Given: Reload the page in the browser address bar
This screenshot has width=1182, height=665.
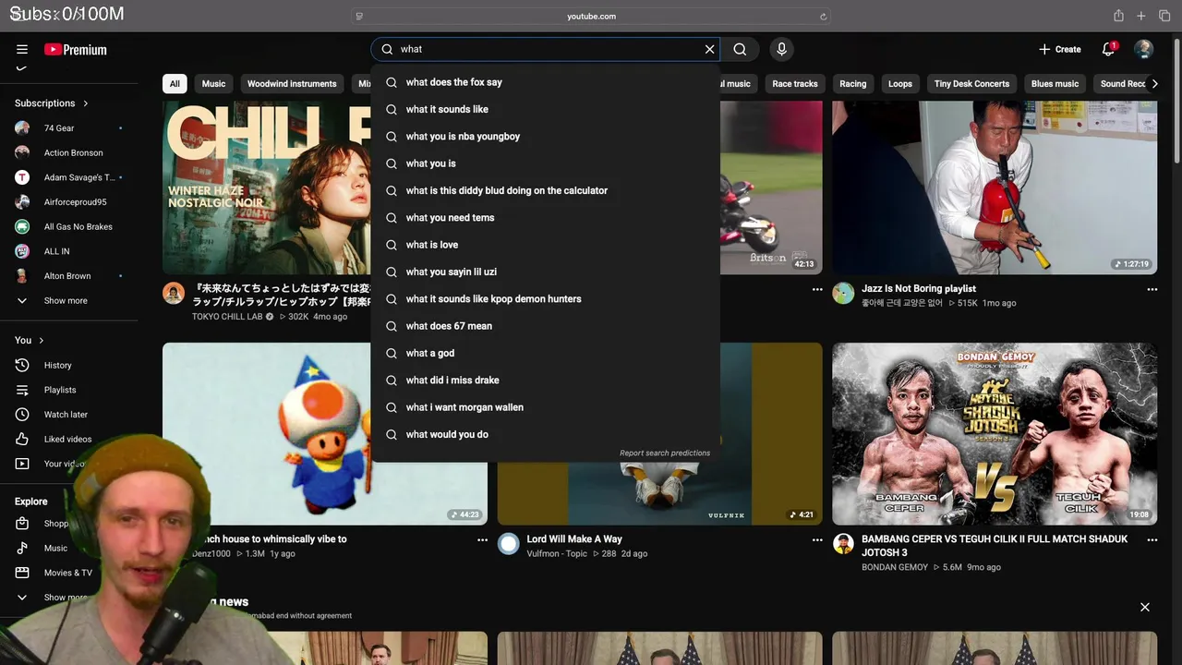Looking at the screenshot, I should coord(823,16).
